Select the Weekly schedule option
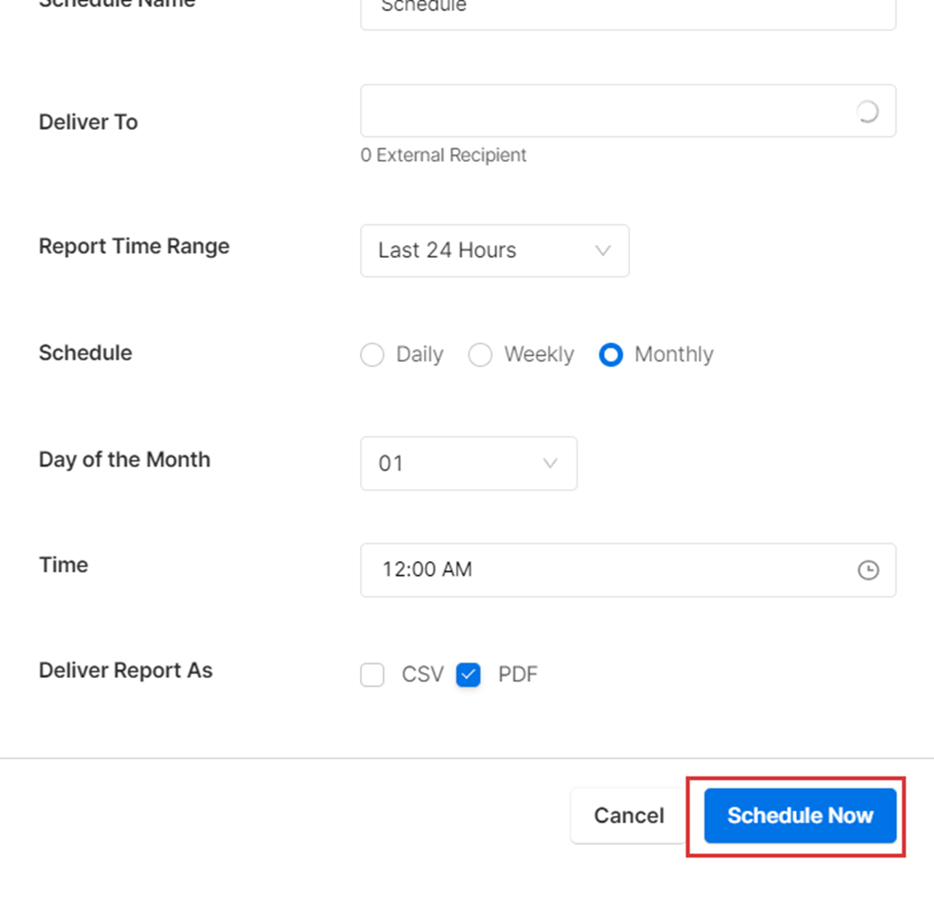 pos(480,355)
